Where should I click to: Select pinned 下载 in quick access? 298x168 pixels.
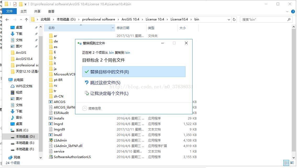[x=19, y=34]
